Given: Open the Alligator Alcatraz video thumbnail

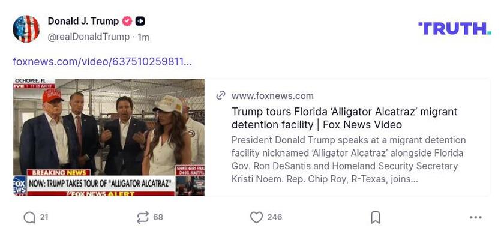Looking at the screenshot, I should (109, 137).
